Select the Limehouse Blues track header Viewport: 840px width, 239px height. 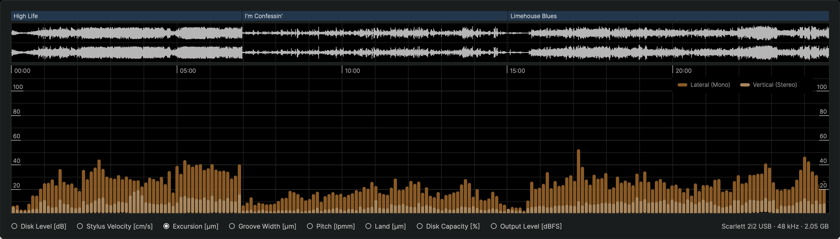(x=668, y=16)
